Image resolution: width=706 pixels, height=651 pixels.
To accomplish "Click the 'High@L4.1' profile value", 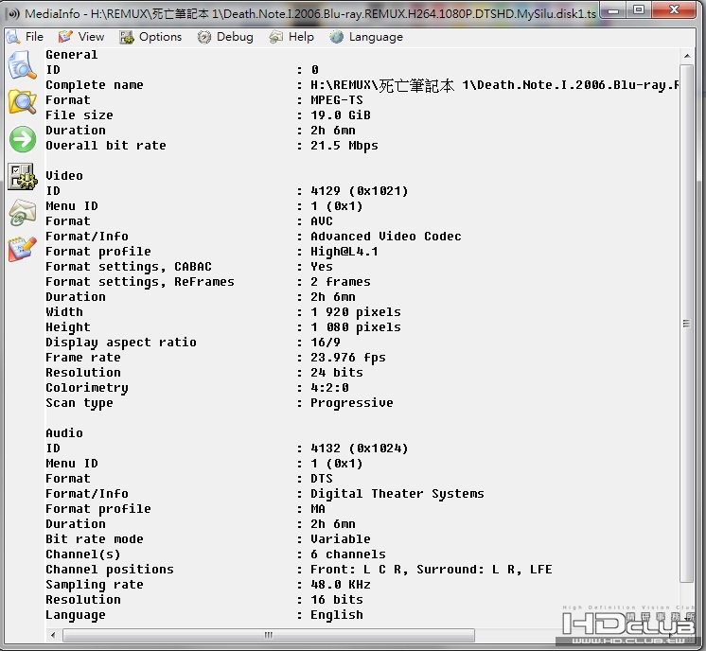I will click(344, 251).
